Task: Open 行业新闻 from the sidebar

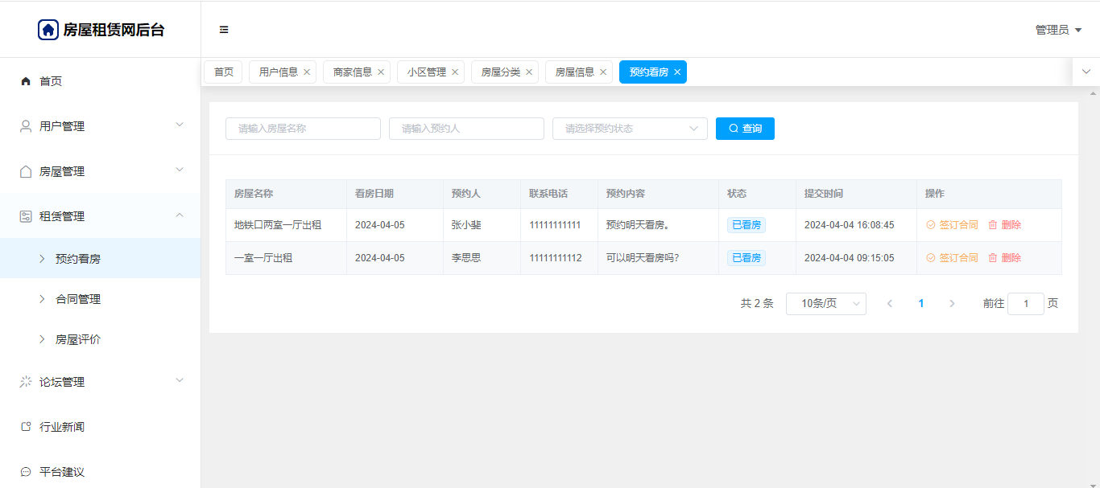Action: [x=61, y=427]
